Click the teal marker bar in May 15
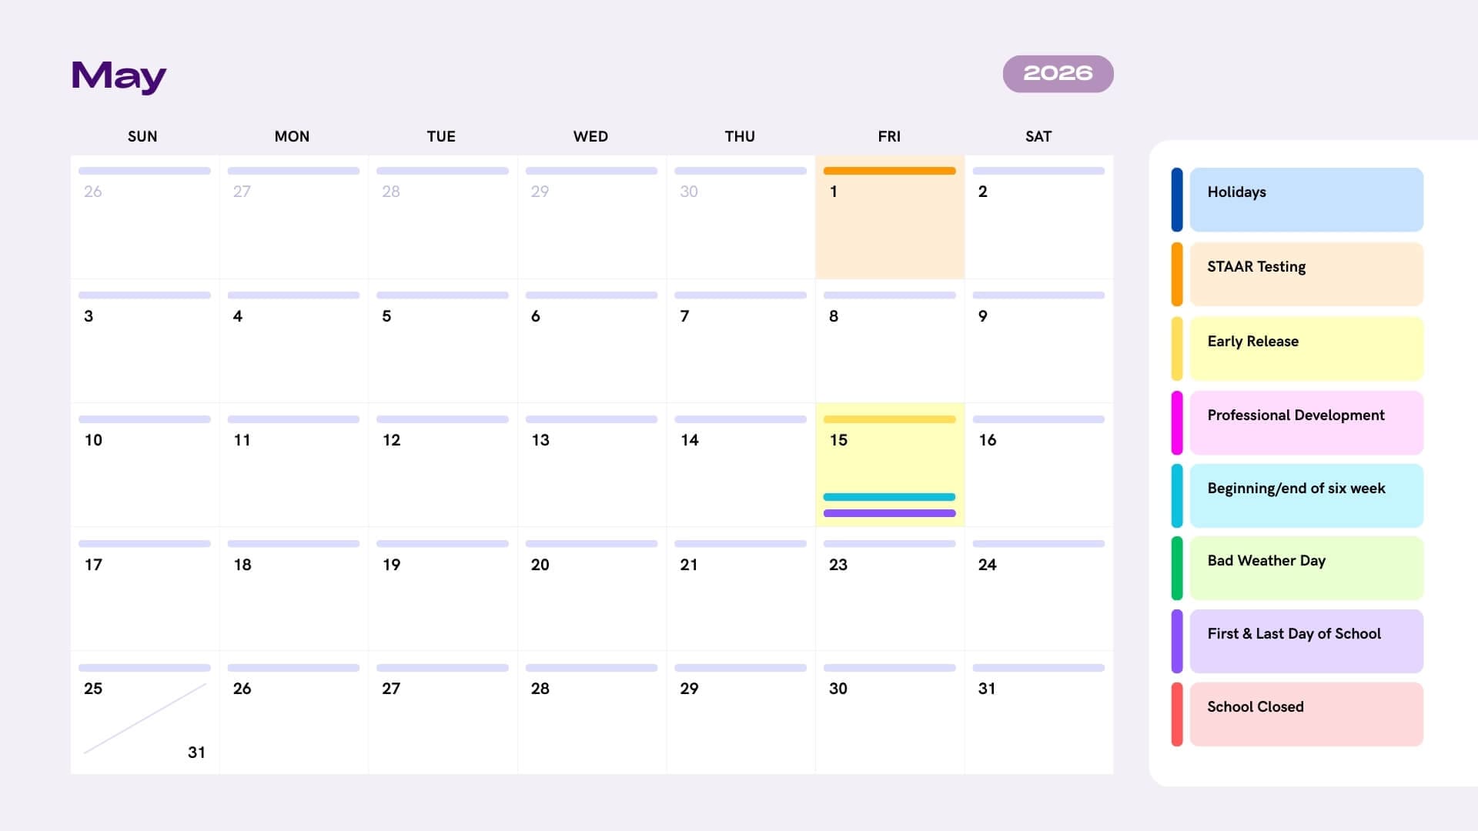Image resolution: width=1478 pixels, height=831 pixels. tap(889, 497)
